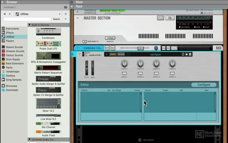Screen dimensions: 228x143
Task: Open Song Samples location
Action: 13,80
